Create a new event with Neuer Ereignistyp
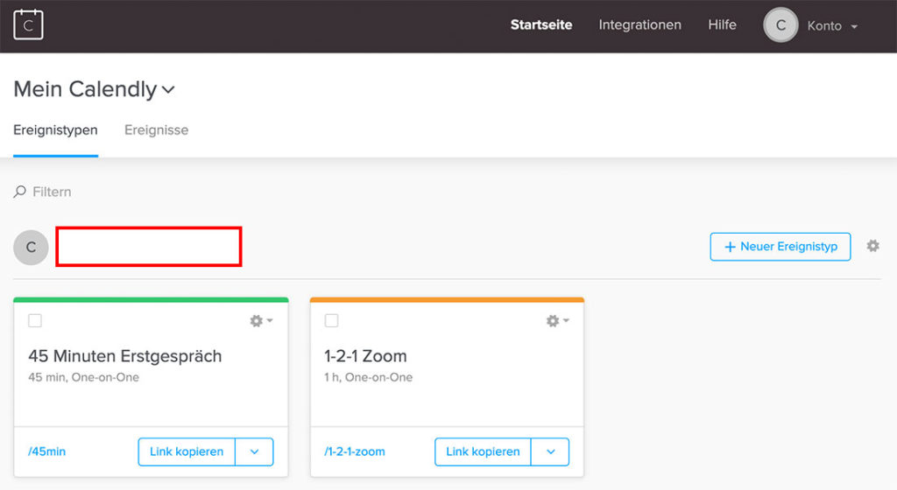897x490 pixels. click(x=780, y=247)
